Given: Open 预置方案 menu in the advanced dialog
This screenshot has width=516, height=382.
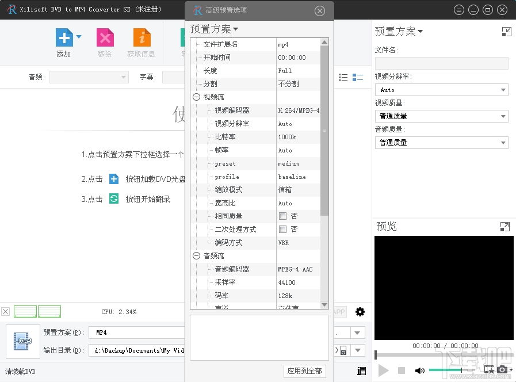Looking at the screenshot, I should tap(214, 29).
